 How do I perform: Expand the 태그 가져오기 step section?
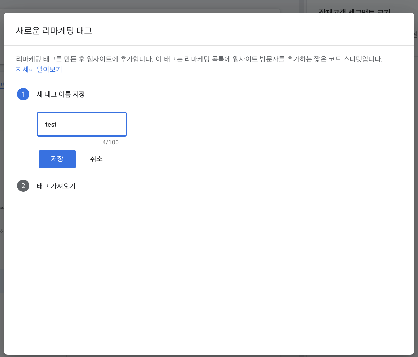56,186
